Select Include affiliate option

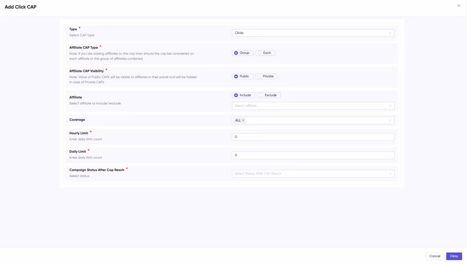point(244,95)
